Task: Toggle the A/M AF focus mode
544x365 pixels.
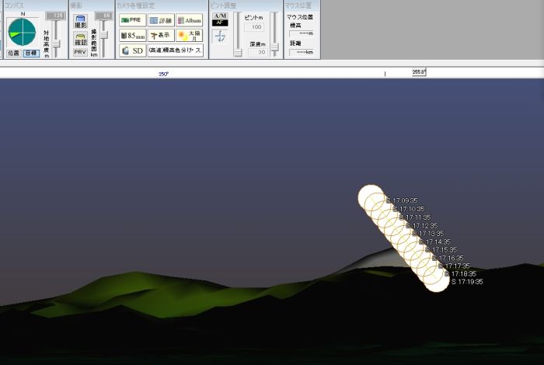Action: [220, 19]
